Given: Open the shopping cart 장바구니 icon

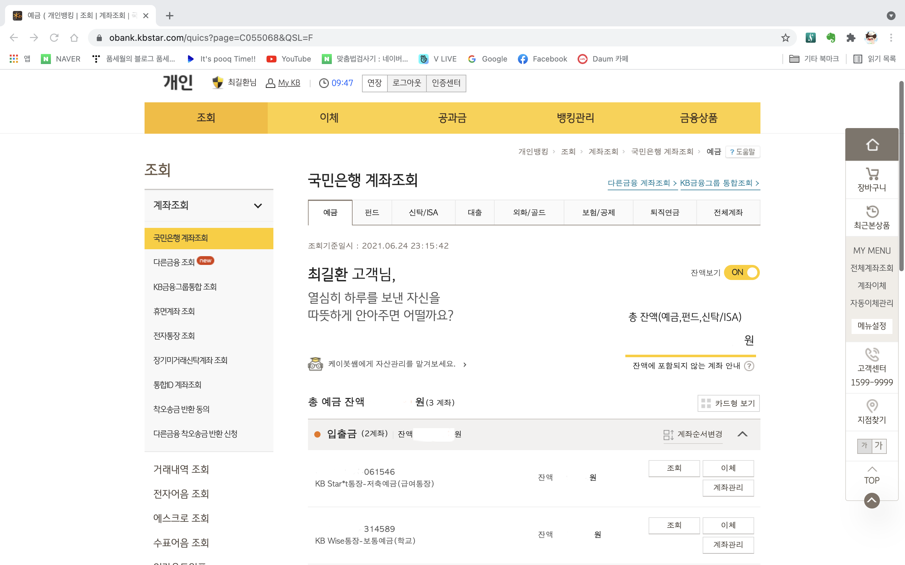Looking at the screenshot, I should pos(872,174).
